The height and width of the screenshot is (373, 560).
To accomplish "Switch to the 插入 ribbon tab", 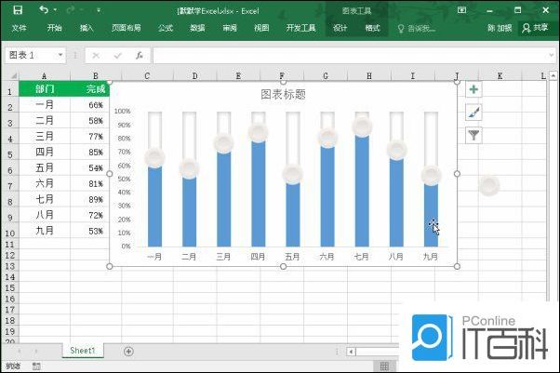I will (87, 29).
